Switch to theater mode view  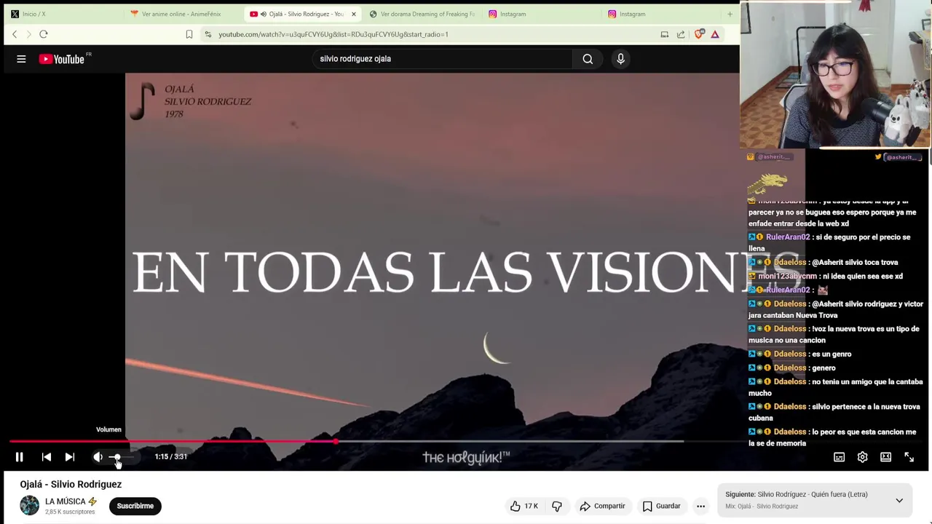(885, 457)
